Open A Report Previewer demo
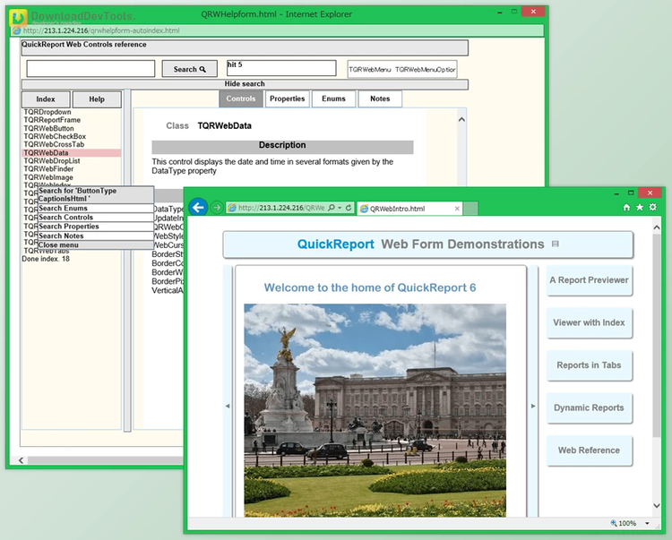This screenshot has height=540, width=672. pos(589,280)
